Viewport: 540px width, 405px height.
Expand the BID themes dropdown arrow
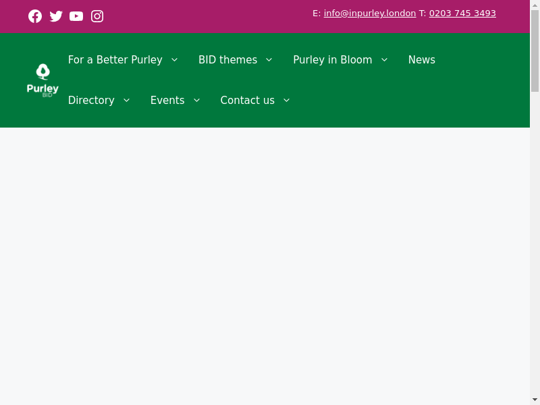pos(269,60)
